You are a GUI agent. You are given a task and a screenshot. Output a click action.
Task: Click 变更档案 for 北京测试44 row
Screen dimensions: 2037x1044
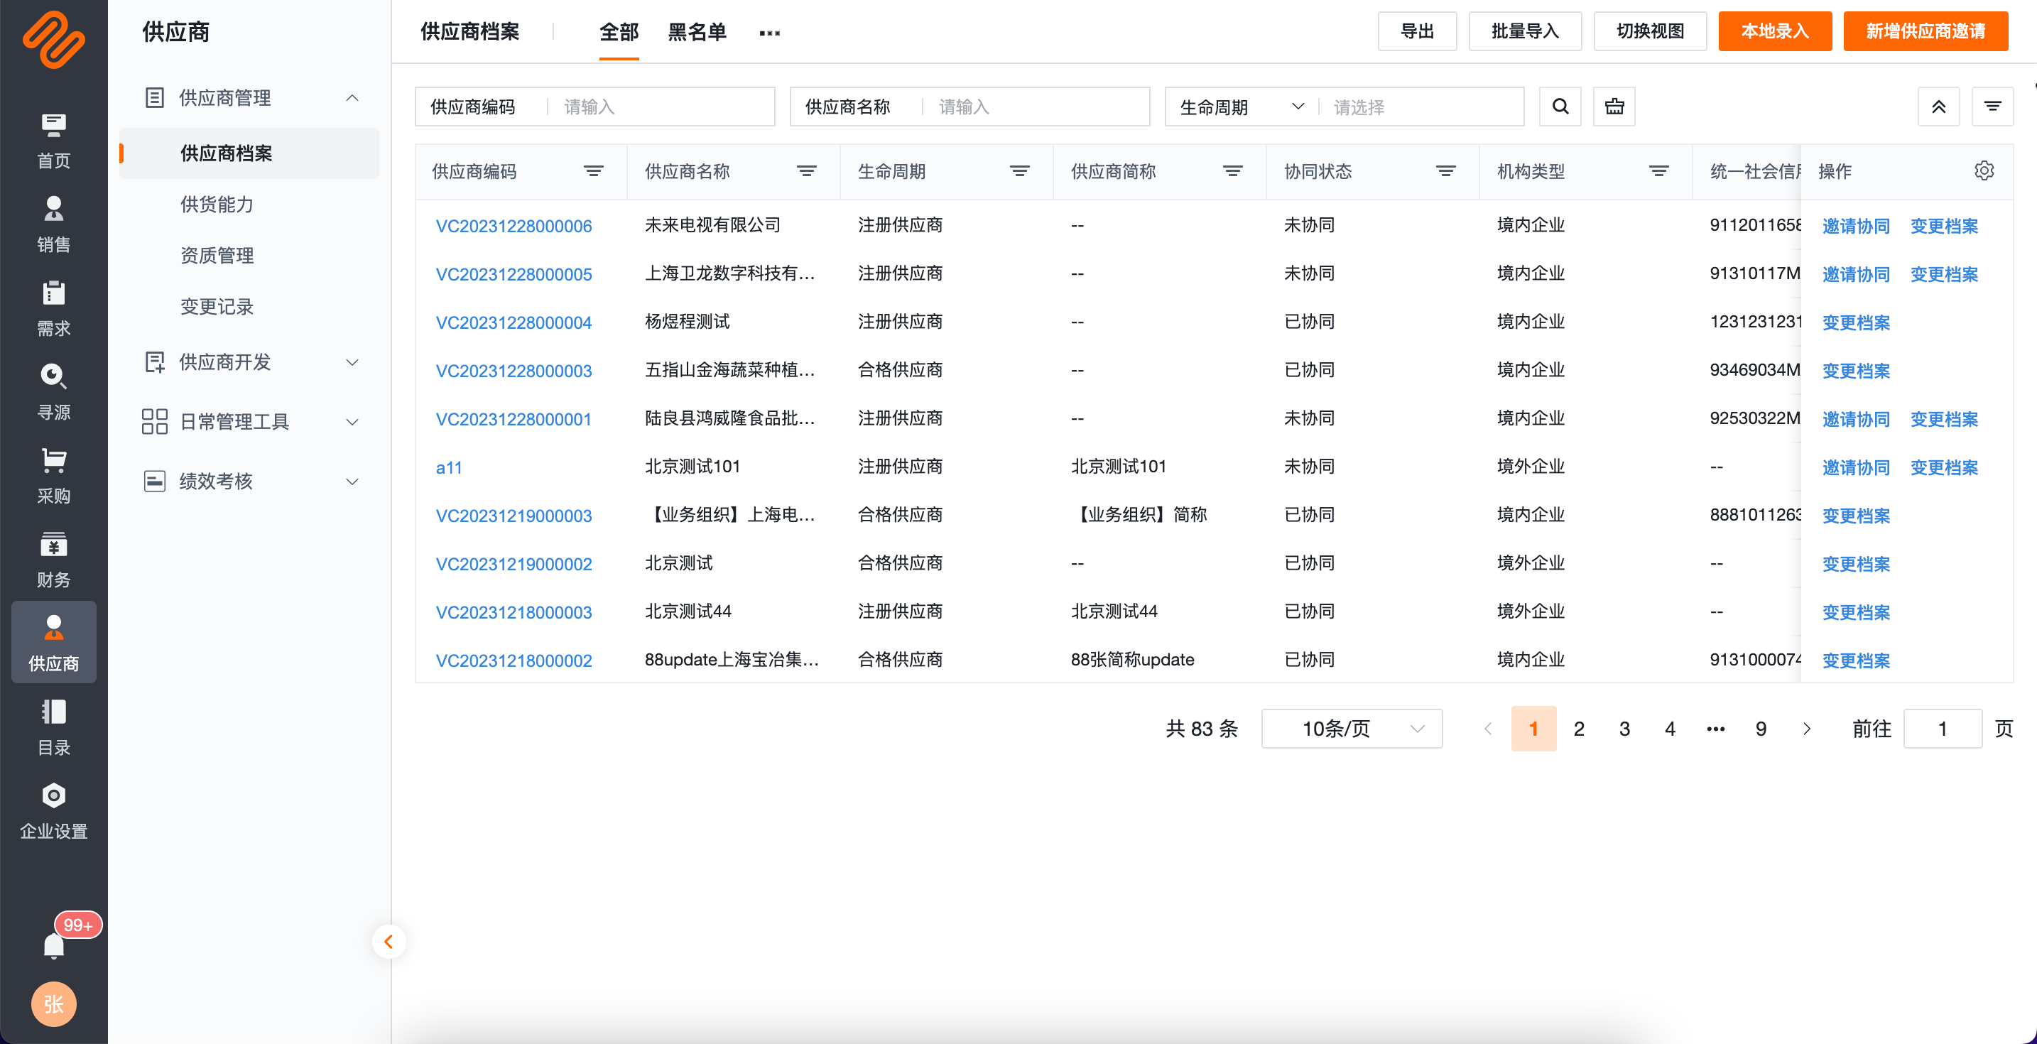pos(1855,612)
